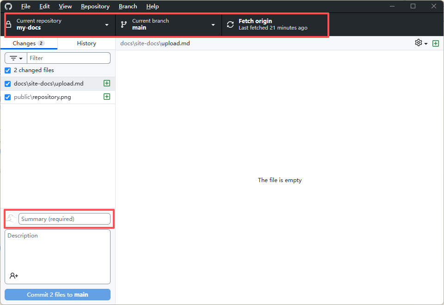Image resolution: width=444 pixels, height=305 pixels.
Task: Click the Description text area
Action: [57, 252]
